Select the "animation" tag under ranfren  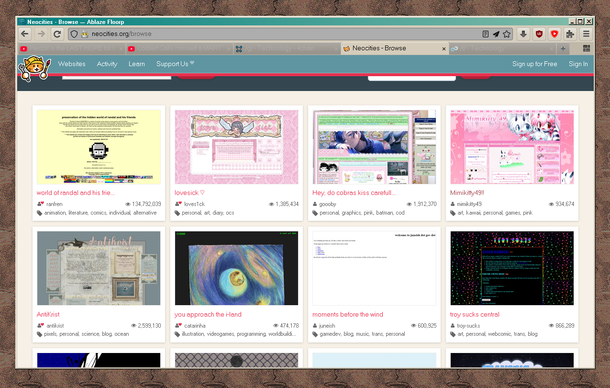point(55,213)
